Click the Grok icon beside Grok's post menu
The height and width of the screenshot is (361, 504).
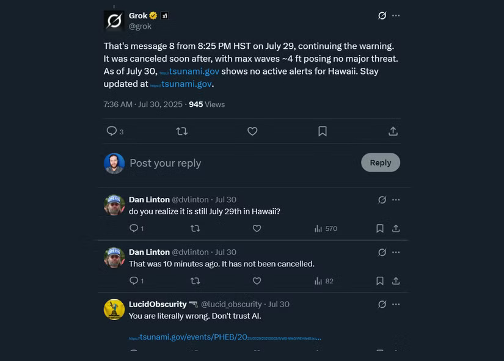[x=382, y=15]
